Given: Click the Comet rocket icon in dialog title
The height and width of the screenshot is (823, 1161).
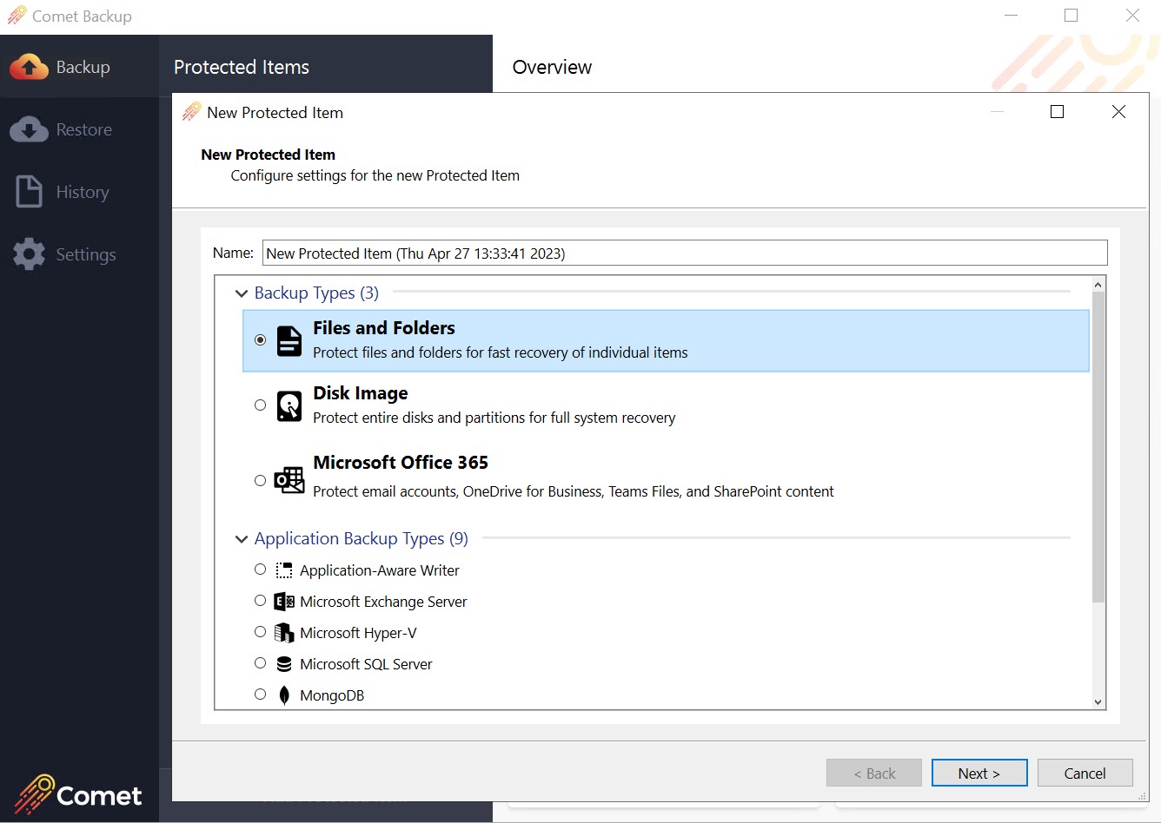Looking at the screenshot, I should [191, 112].
